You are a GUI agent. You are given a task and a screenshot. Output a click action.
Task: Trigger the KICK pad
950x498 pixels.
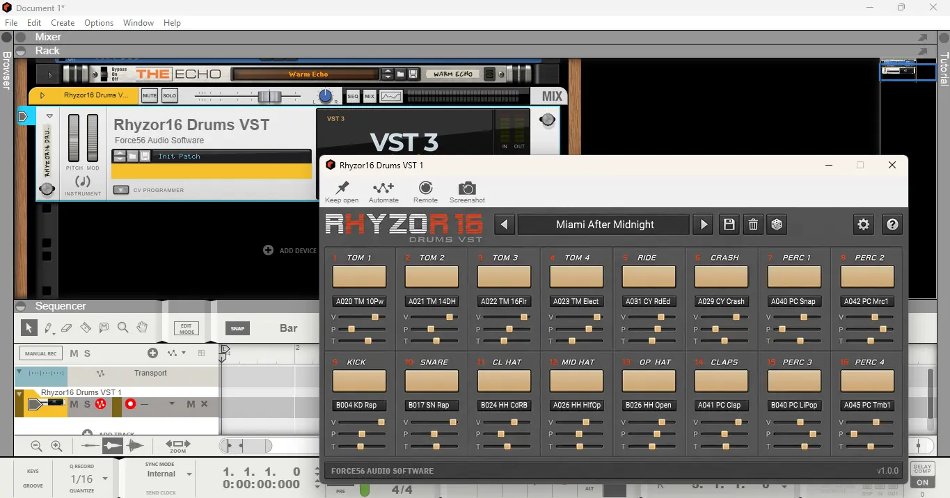point(359,381)
